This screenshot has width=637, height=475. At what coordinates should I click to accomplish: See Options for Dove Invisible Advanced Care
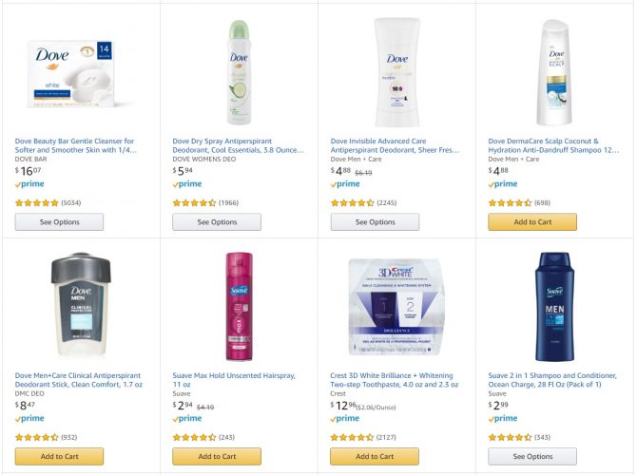[375, 222]
